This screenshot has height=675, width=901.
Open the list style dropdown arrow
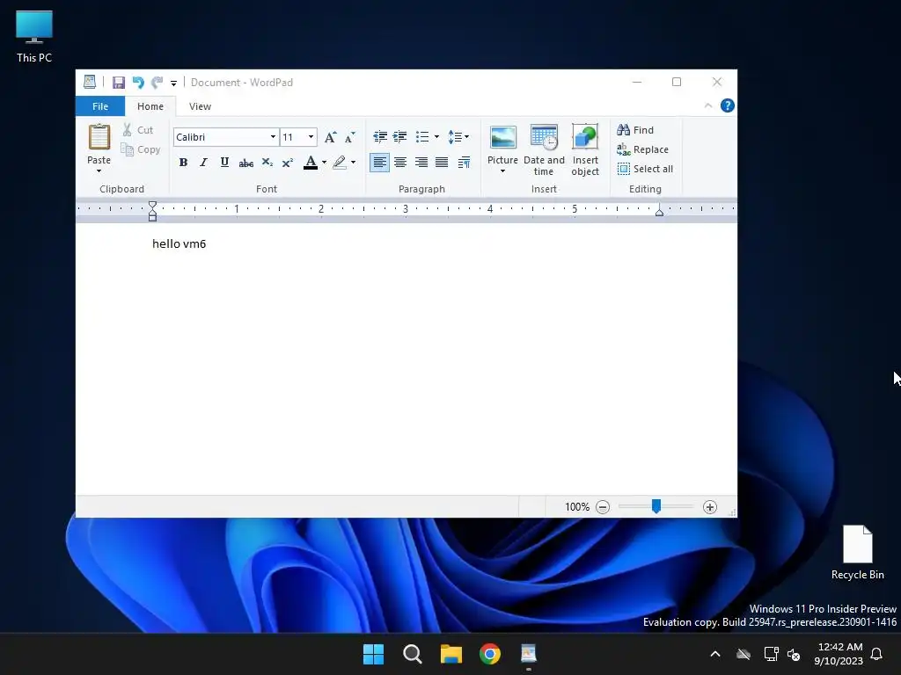(436, 136)
